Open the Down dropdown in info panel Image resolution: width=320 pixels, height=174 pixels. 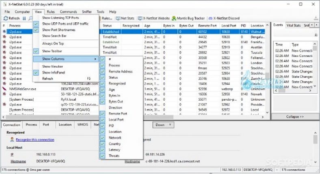pos(163,125)
